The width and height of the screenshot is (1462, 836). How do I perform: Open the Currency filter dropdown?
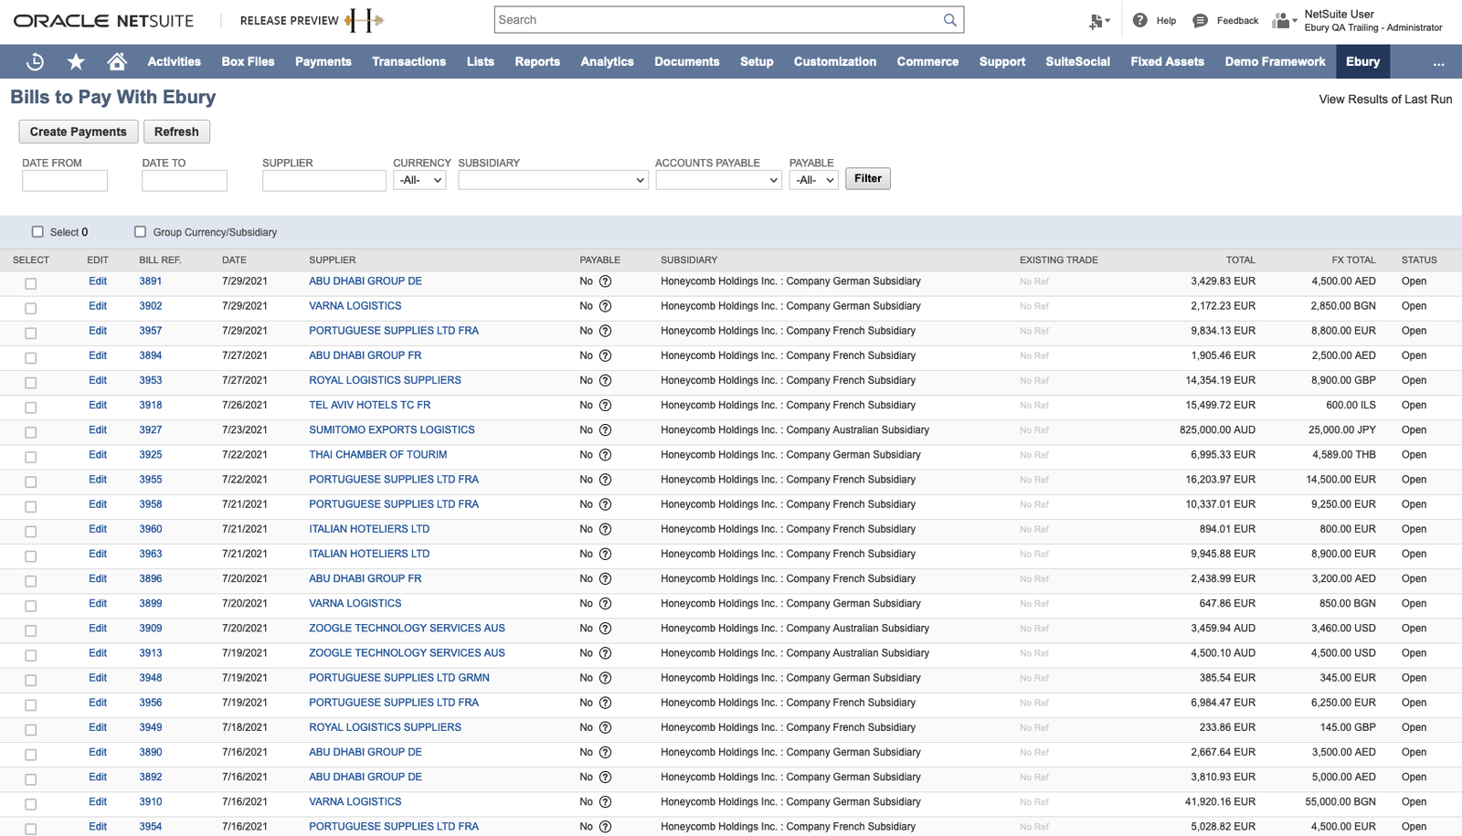pos(419,180)
